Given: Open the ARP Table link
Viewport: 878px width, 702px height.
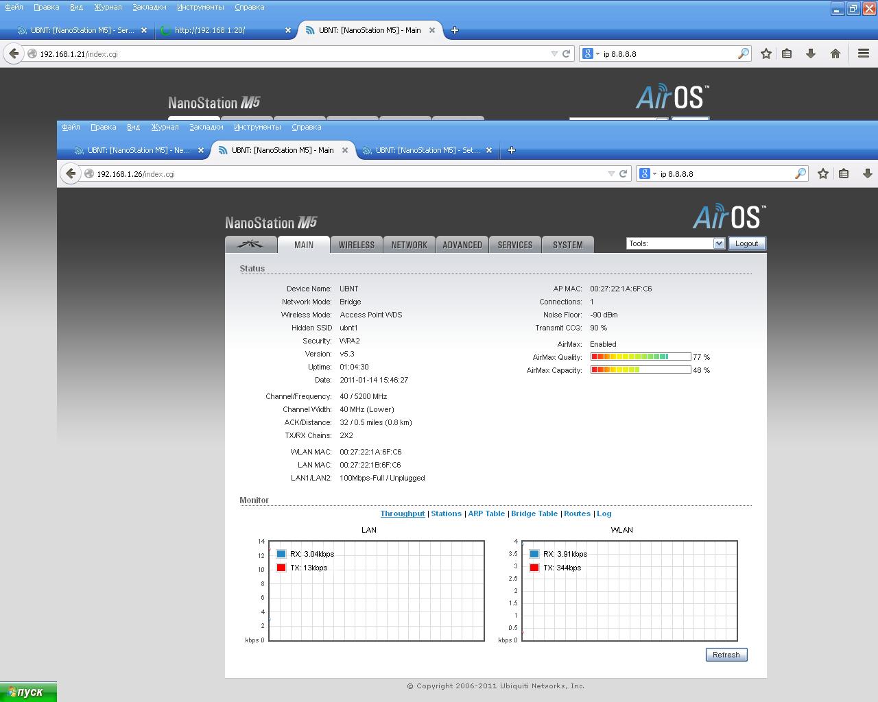Looking at the screenshot, I should pyautogui.click(x=486, y=513).
